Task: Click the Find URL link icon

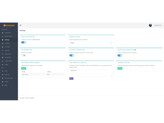Action: point(3,51)
